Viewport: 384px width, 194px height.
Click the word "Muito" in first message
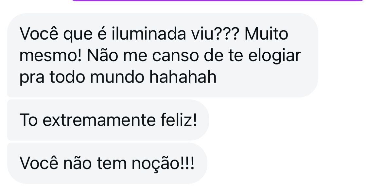tap(266, 34)
